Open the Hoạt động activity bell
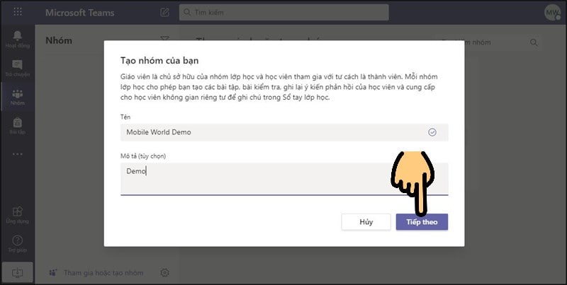 (x=17, y=40)
